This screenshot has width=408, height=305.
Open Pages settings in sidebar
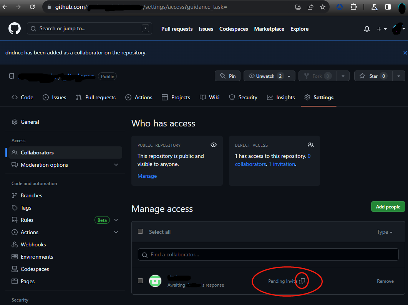point(65,281)
